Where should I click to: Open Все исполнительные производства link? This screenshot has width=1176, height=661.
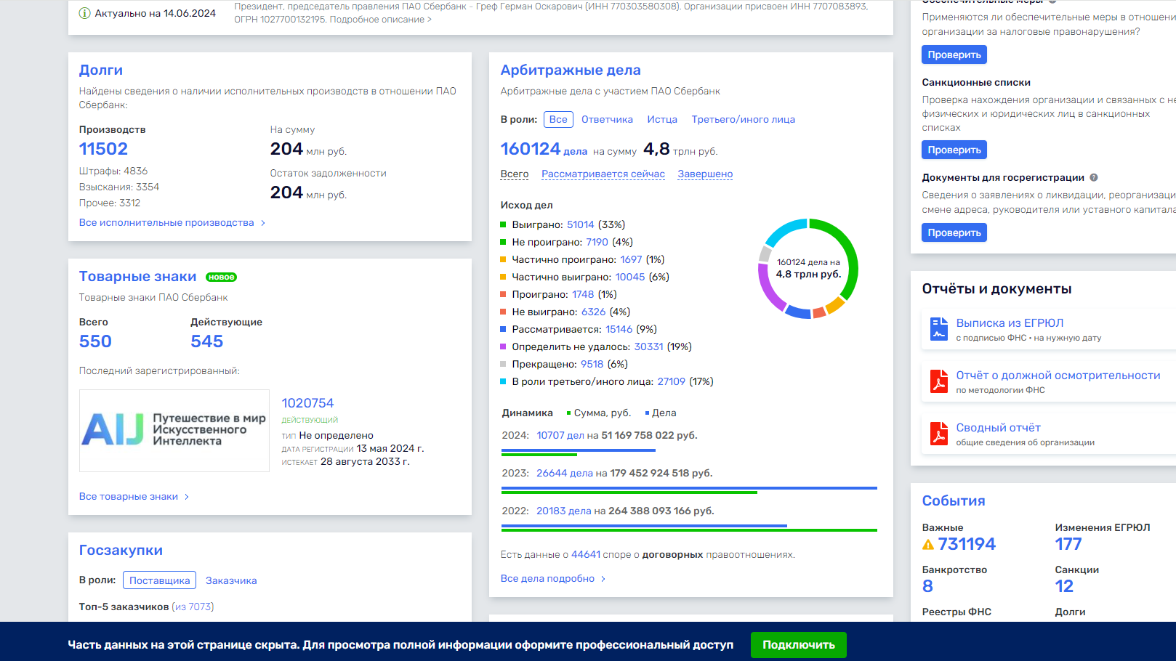point(166,223)
